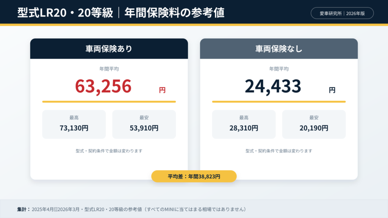Select the 最安 53,910円 box
This screenshot has width=388, height=218.
pyautogui.click(x=144, y=124)
